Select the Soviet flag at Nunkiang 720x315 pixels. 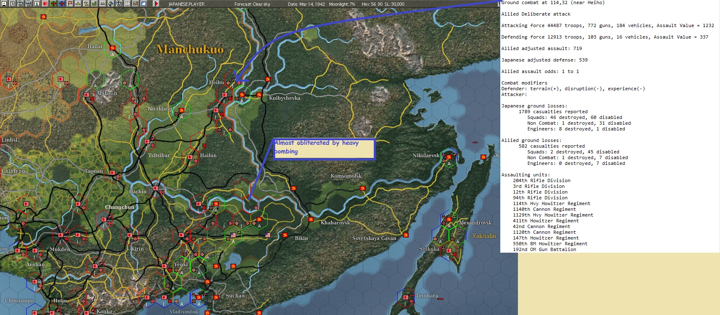pos(181,110)
